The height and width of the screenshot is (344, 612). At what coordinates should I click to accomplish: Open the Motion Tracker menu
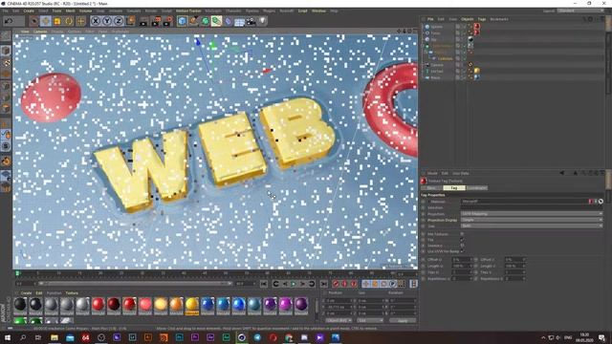188,11
